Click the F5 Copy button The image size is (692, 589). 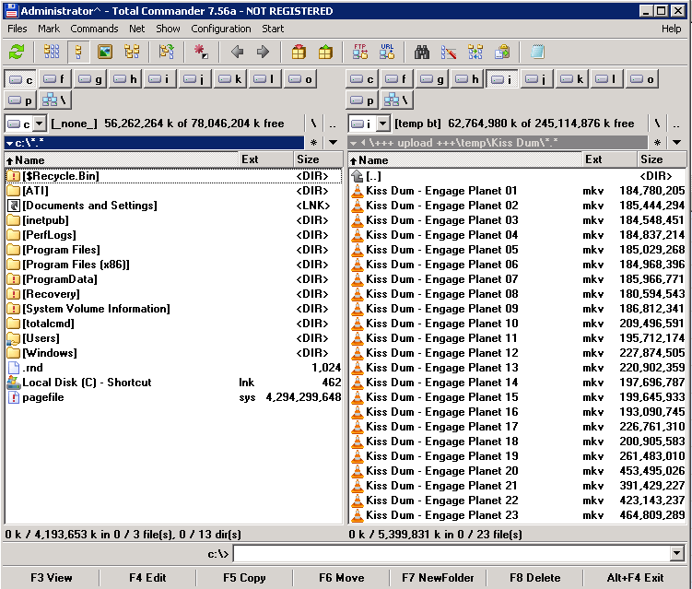coord(244,578)
